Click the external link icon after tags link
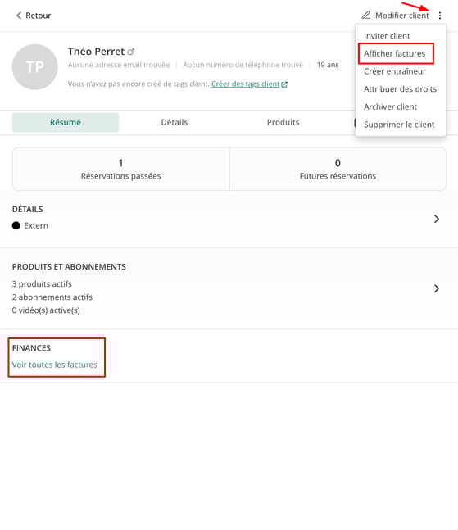This screenshot has height=530, width=458. (x=284, y=84)
